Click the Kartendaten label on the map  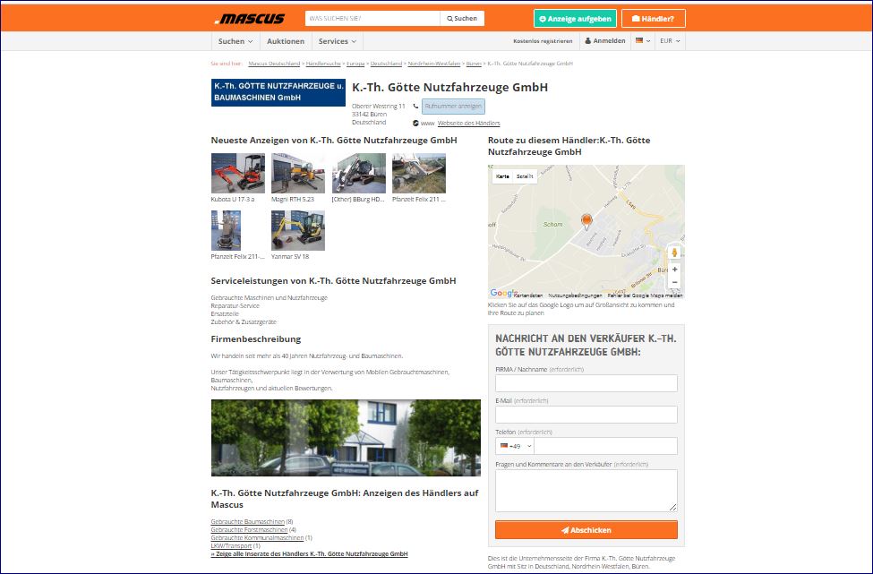point(527,296)
